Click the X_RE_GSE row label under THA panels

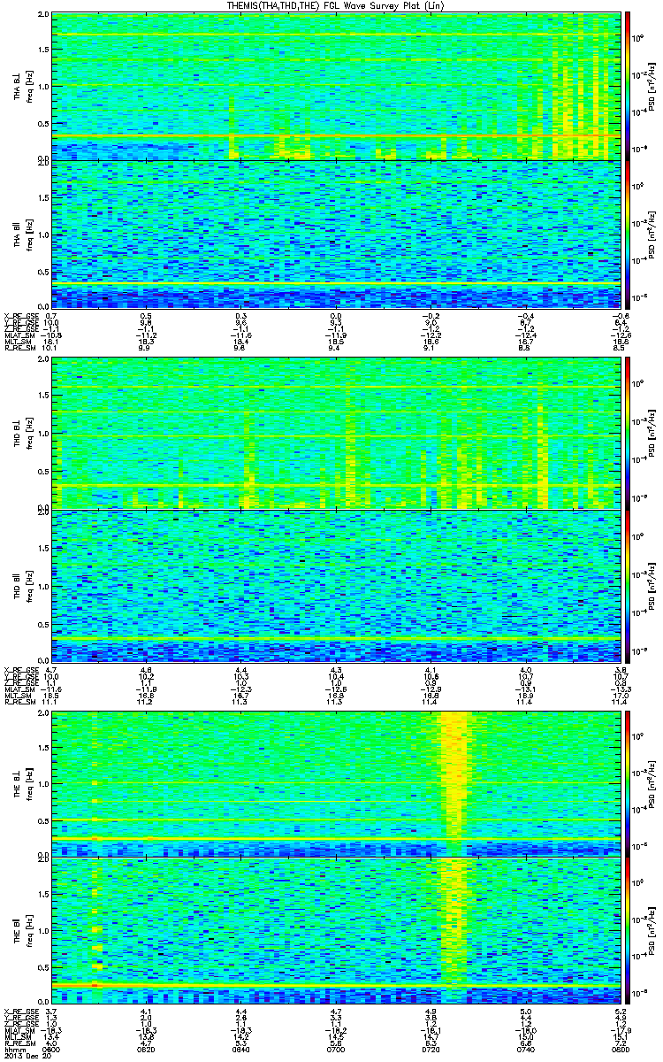coord(20,316)
